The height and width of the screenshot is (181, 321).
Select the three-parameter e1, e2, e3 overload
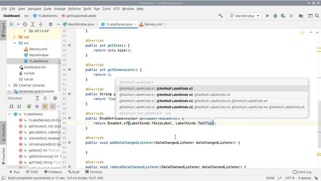(x=212, y=95)
